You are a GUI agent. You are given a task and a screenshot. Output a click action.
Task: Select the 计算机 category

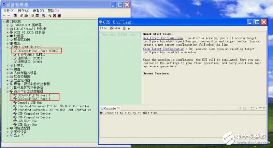(19, 66)
